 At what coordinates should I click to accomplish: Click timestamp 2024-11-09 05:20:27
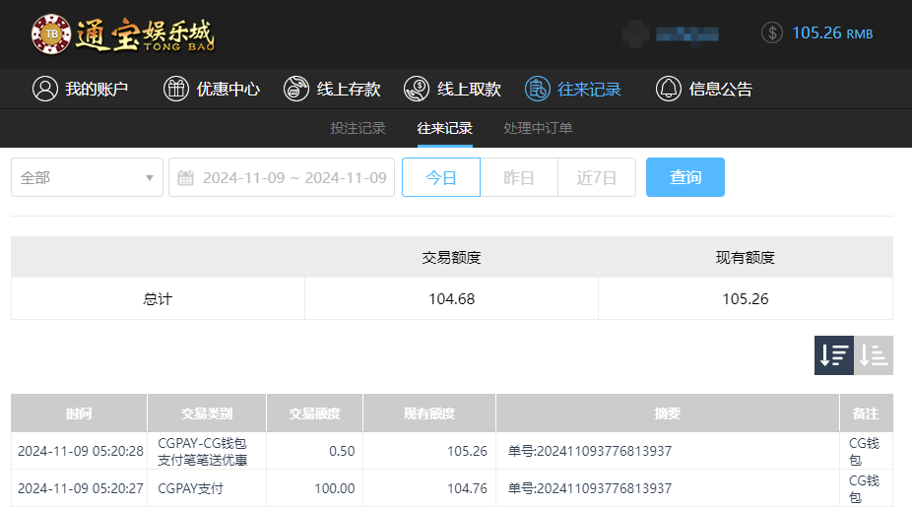pos(80,488)
